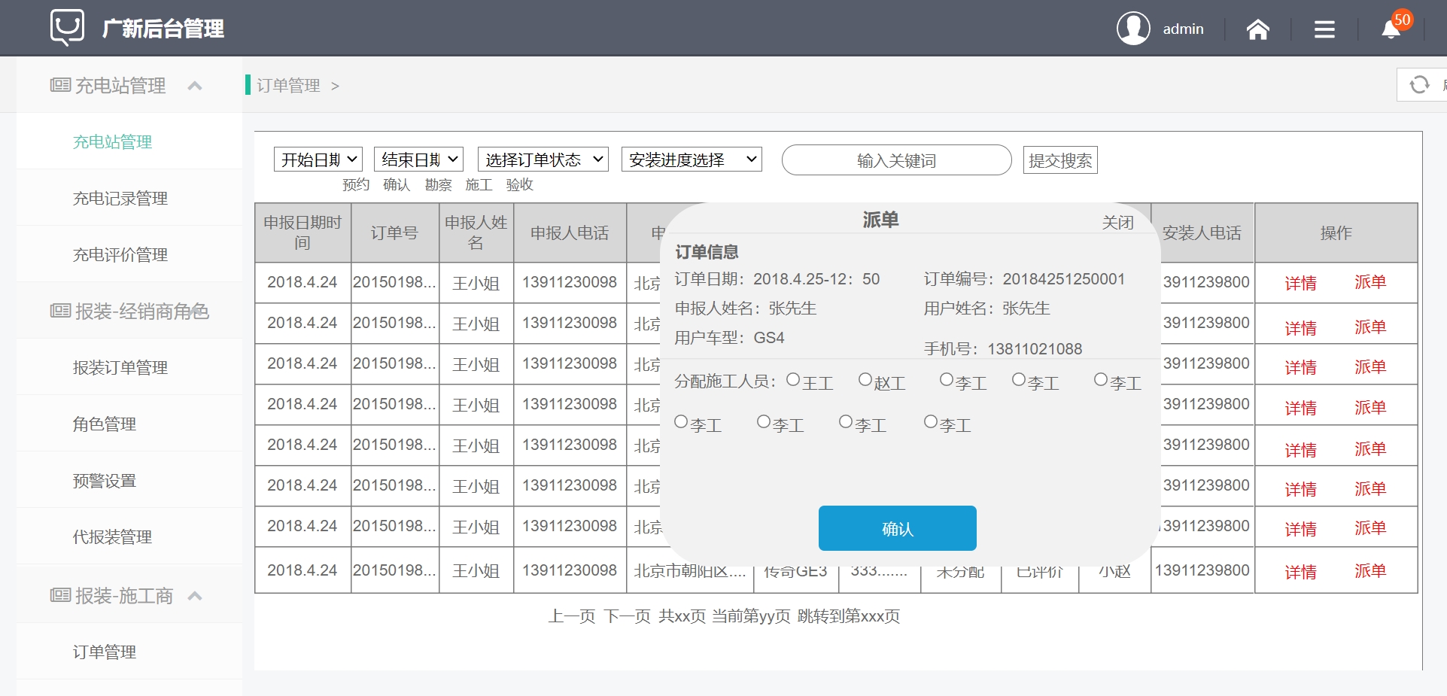The image size is (1447, 696).
Task: Click 派单 in the last table row
Action: tap(1369, 571)
